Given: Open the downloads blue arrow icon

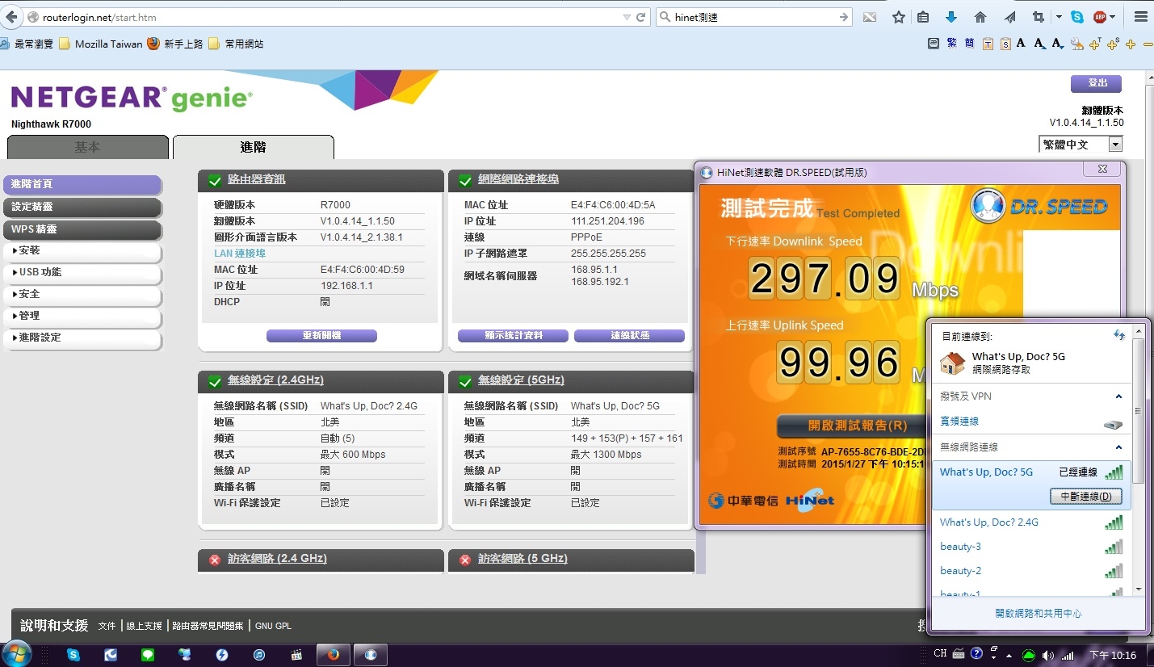Looking at the screenshot, I should (950, 17).
